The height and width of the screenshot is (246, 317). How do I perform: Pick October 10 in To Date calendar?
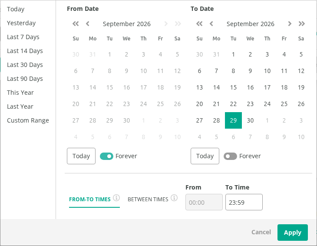tap(301, 137)
